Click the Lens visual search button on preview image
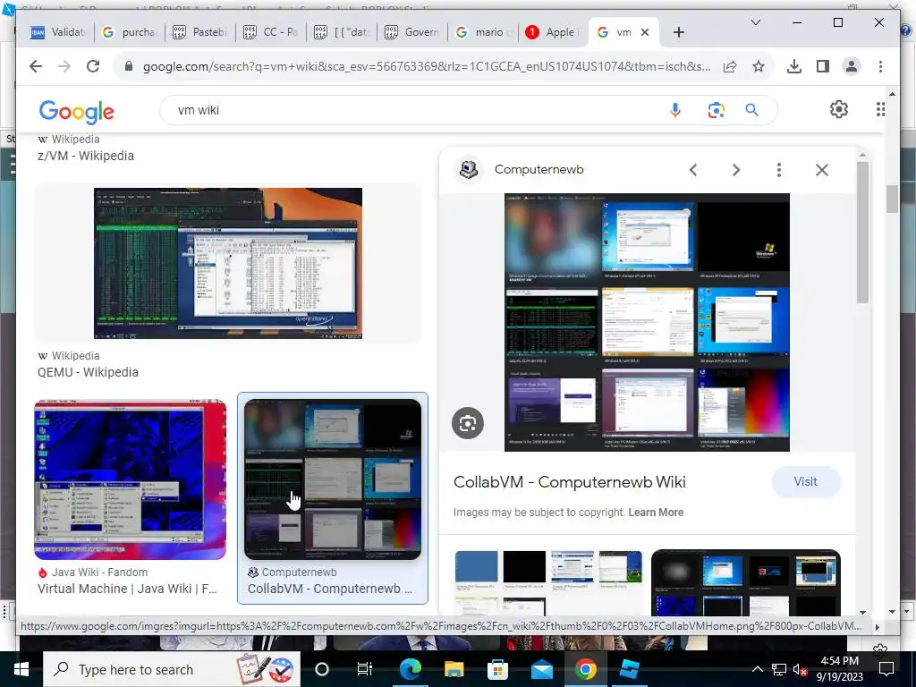This screenshot has width=916, height=687. pyautogui.click(x=468, y=423)
